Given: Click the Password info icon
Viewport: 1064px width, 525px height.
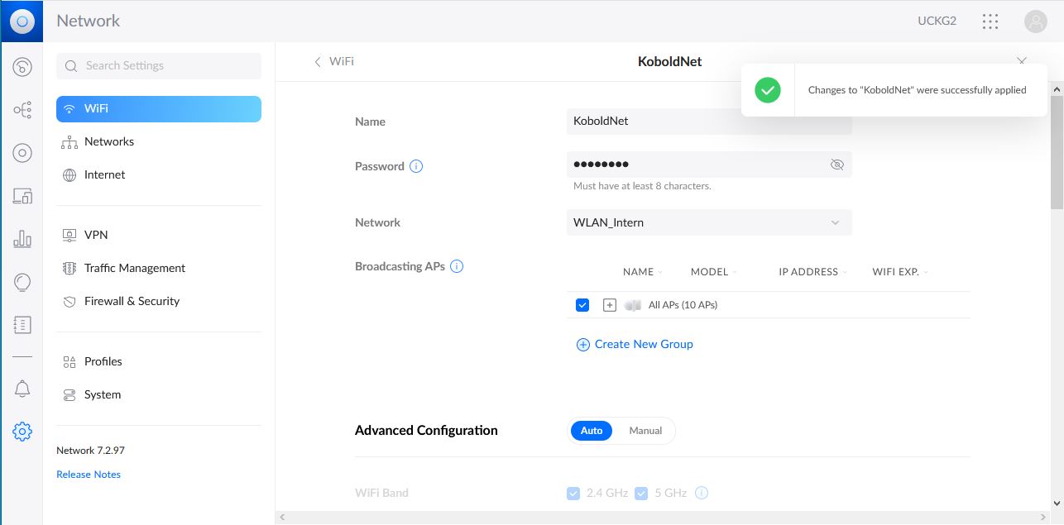Looking at the screenshot, I should point(416,166).
